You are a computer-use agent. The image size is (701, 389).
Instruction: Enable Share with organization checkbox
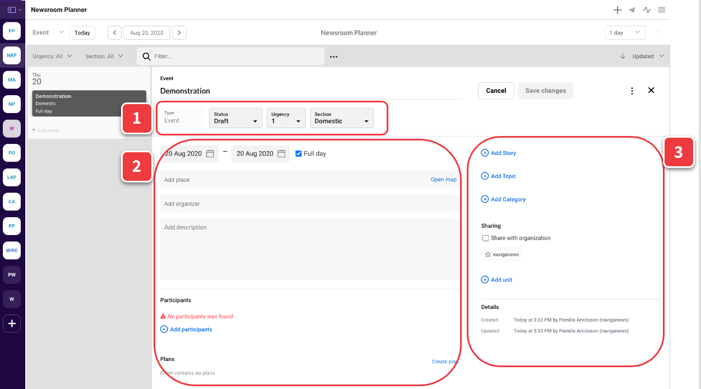click(485, 238)
